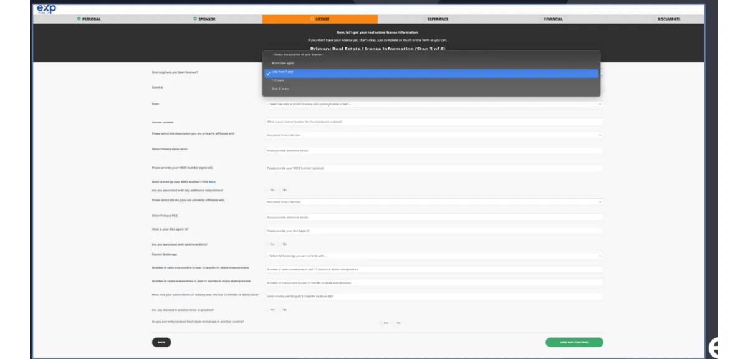Viewport: 748px width, 359px height.
Task: Pick the 'Less than 1 year' option
Action: click(431, 73)
